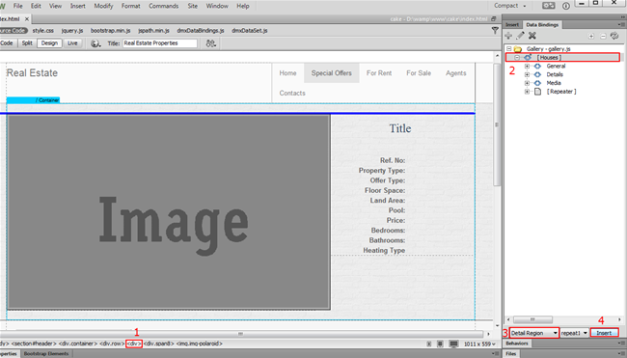This screenshot has width=627, height=358.
Task: Open the jquery.js related file
Action: click(72, 31)
